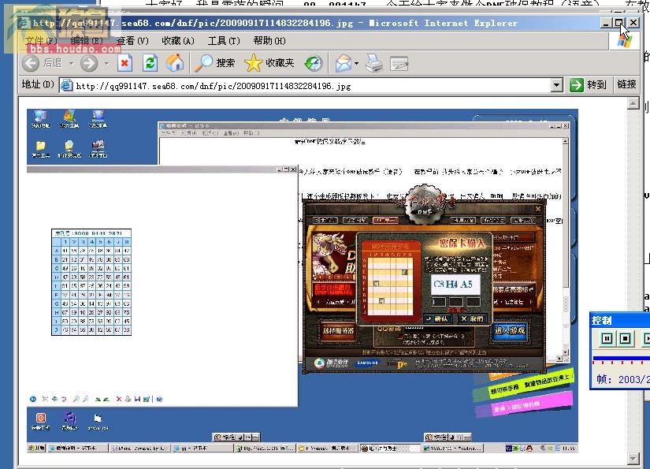Maximize the Internet Explorer window

click(x=619, y=23)
